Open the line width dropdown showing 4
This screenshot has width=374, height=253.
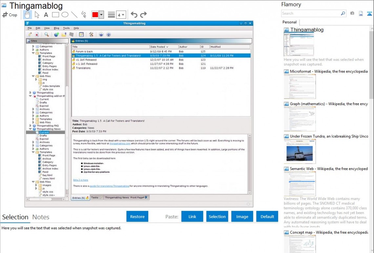click(121, 15)
